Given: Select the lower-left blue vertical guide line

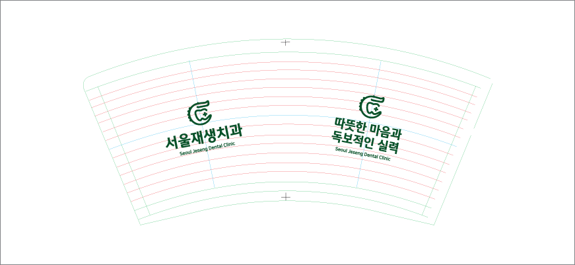Looking at the screenshot, I should coord(212,172).
